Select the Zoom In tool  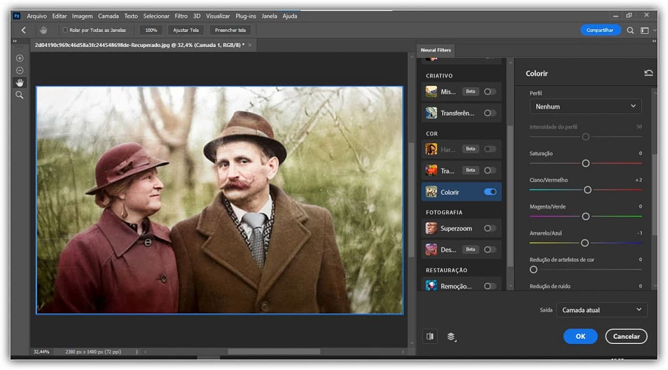(20, 58)
